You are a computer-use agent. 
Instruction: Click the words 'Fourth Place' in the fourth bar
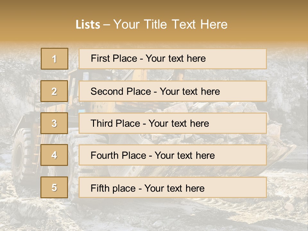[x=118, y=155]
